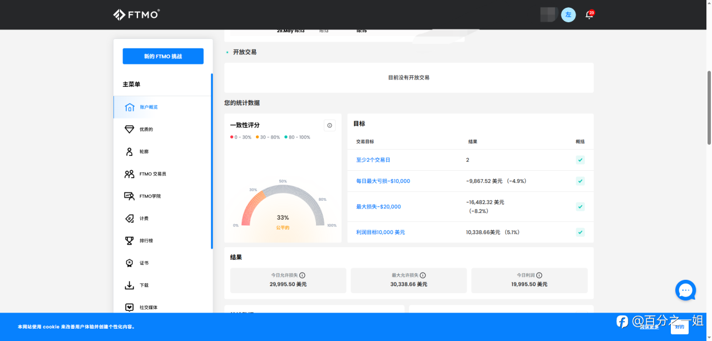The image size is (712, 341).
Task: Click the 排行榜 trophy icon
Action: 130,241
